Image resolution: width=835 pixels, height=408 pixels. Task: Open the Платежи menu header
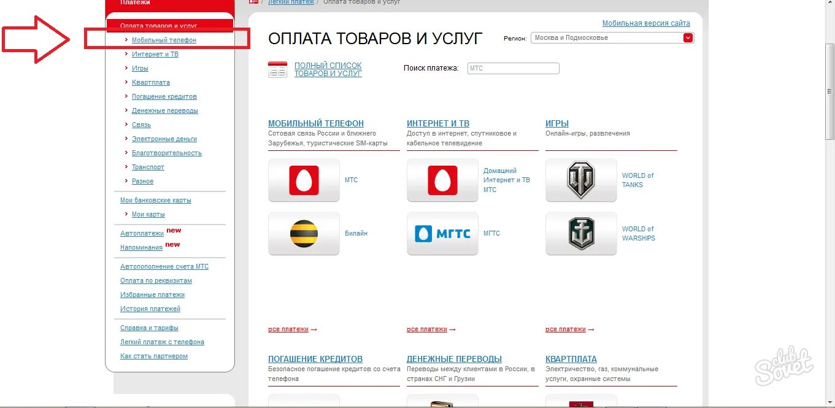click(x=136, y=4)
